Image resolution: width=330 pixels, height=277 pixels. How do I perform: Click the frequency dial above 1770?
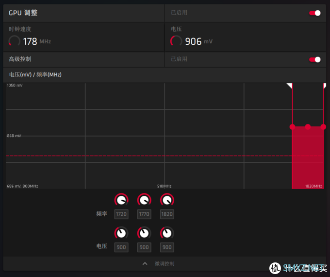pyautogui.click(x=144, y=200)
